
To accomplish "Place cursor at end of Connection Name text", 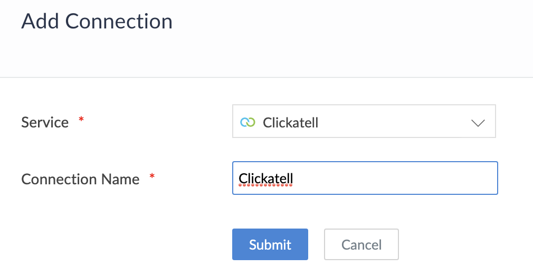I will point(293,179).
